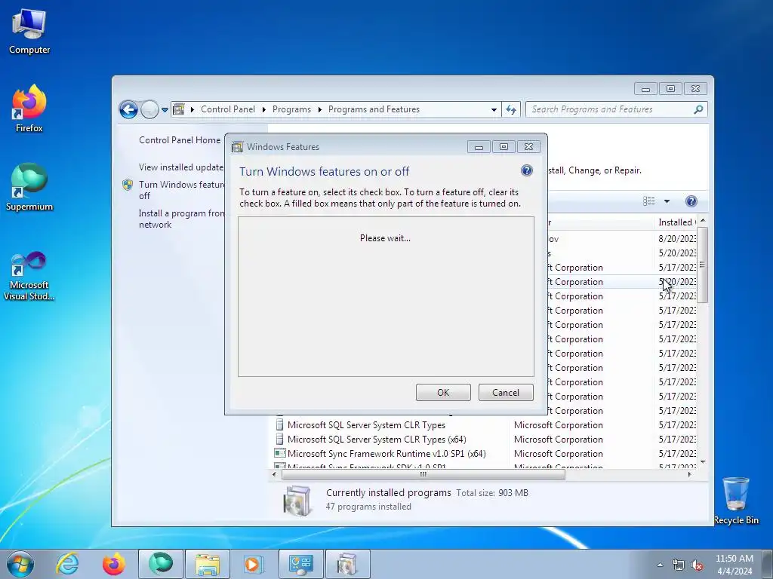Select Microsoft Sync Framework Runtime v1.0 SP1 (x64)
Image resolution: width=773 pixels, height=579 pixels.
click(x=386, y=453)
